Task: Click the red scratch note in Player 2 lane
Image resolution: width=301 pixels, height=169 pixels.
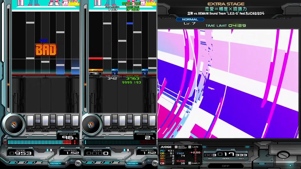Action: coord(96,58)
